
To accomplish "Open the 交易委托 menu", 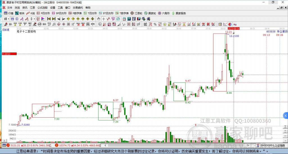I will tap(78, 8).
